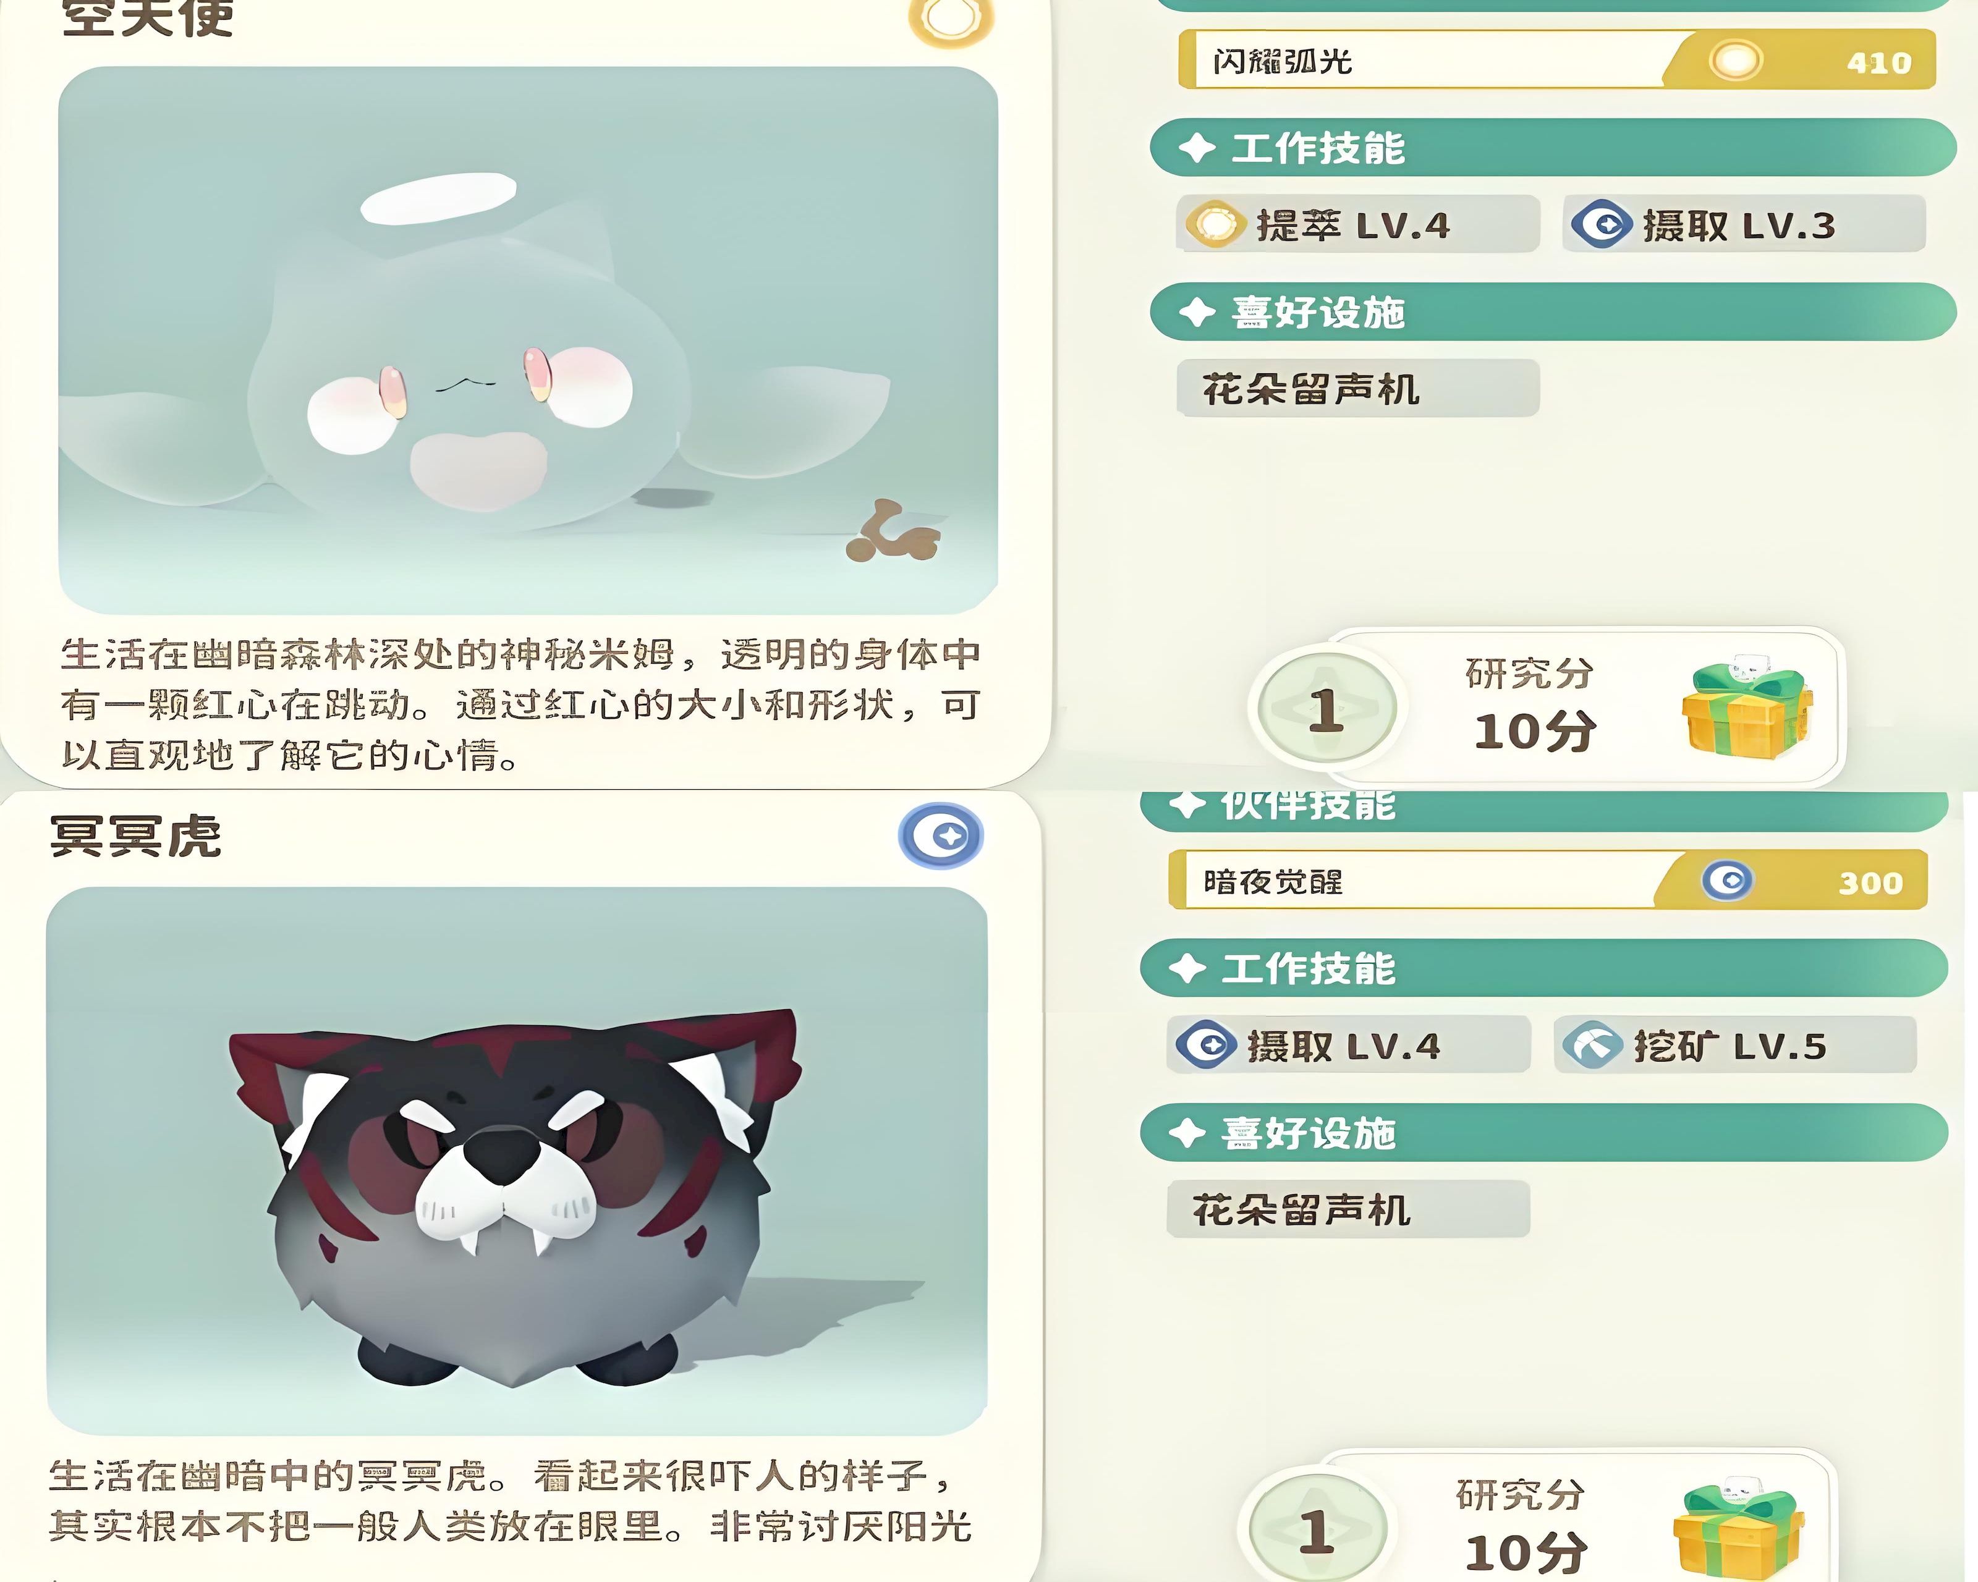The width and height of the screenshot is (1978, 1582).
Task: Click the lower 工作技能 section header
Action: [x=1544, y=968]
